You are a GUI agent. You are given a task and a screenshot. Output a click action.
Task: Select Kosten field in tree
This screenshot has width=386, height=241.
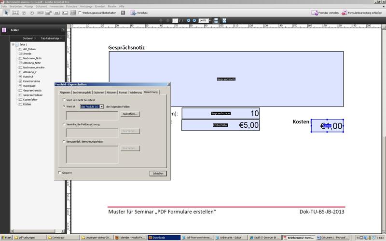pos(27,104)
